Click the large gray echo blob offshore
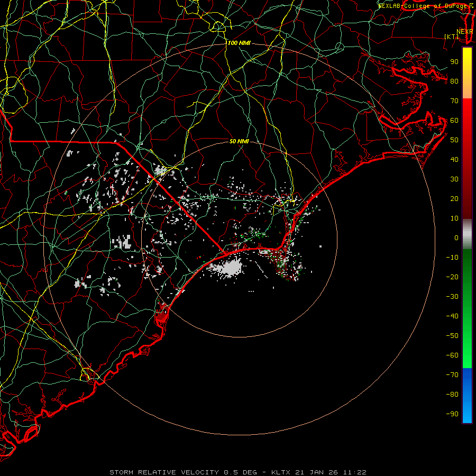The width and height of the screenshot is (476, 476). tap(231, 268)
